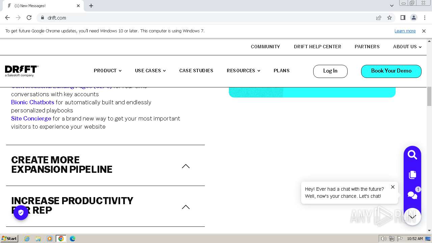Click Create More Expansion Pipeline heading
The image size is (432, 243).
(62, 165)
